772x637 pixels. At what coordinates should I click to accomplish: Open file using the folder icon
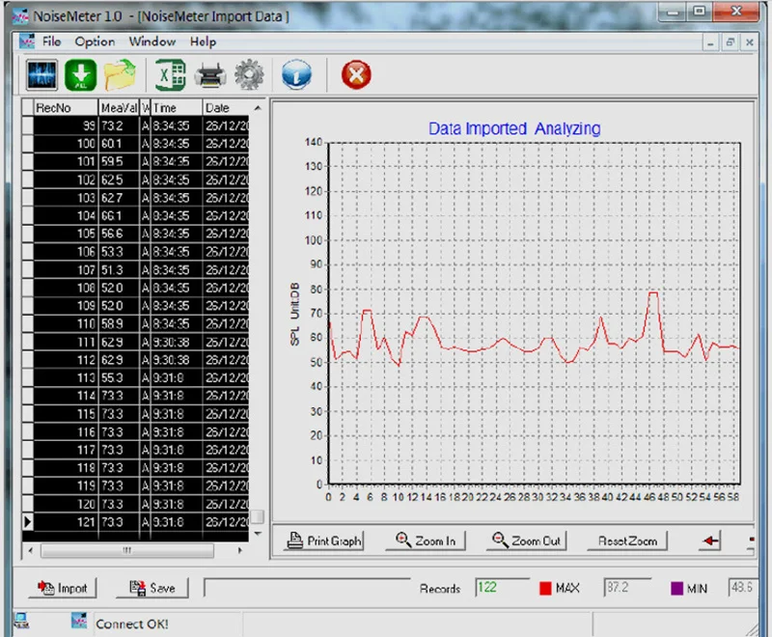click(121, 74)
